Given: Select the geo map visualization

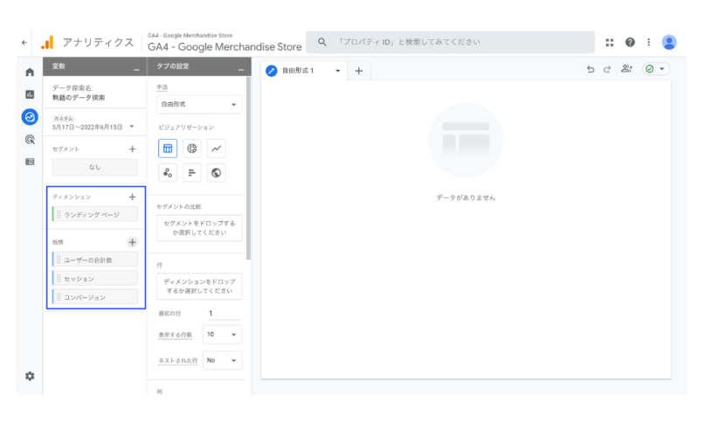Looking at the screenshot, I should click(217, 173).
